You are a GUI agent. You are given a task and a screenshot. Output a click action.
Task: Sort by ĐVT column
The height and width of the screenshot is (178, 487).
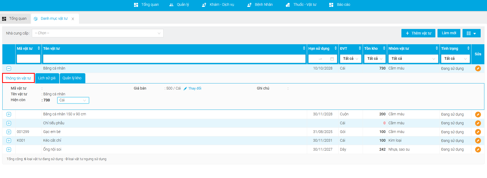coord(360,48)
